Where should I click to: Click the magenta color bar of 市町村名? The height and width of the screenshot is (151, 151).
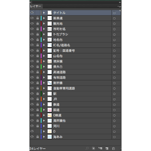[41, 29]
